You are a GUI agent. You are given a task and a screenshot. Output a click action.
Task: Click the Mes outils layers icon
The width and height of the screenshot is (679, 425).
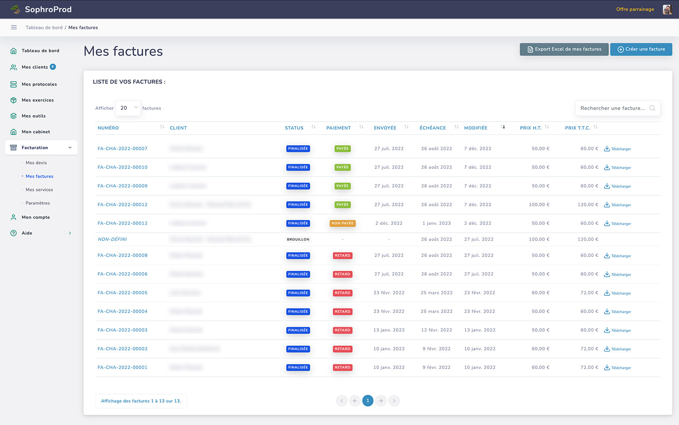click(x=14, y=116)
